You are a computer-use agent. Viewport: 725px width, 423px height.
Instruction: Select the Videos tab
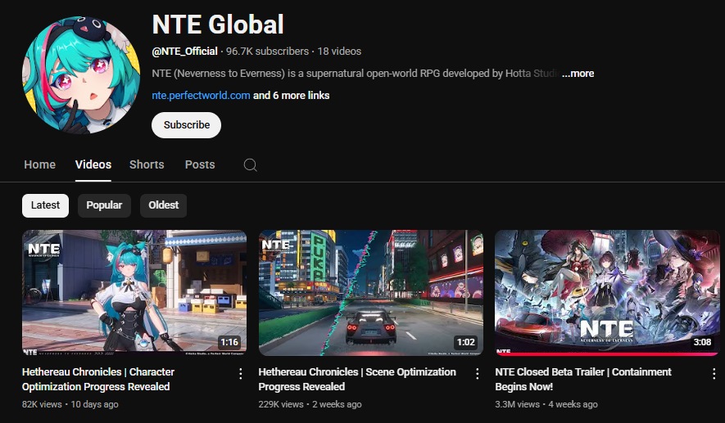point(93,164)
